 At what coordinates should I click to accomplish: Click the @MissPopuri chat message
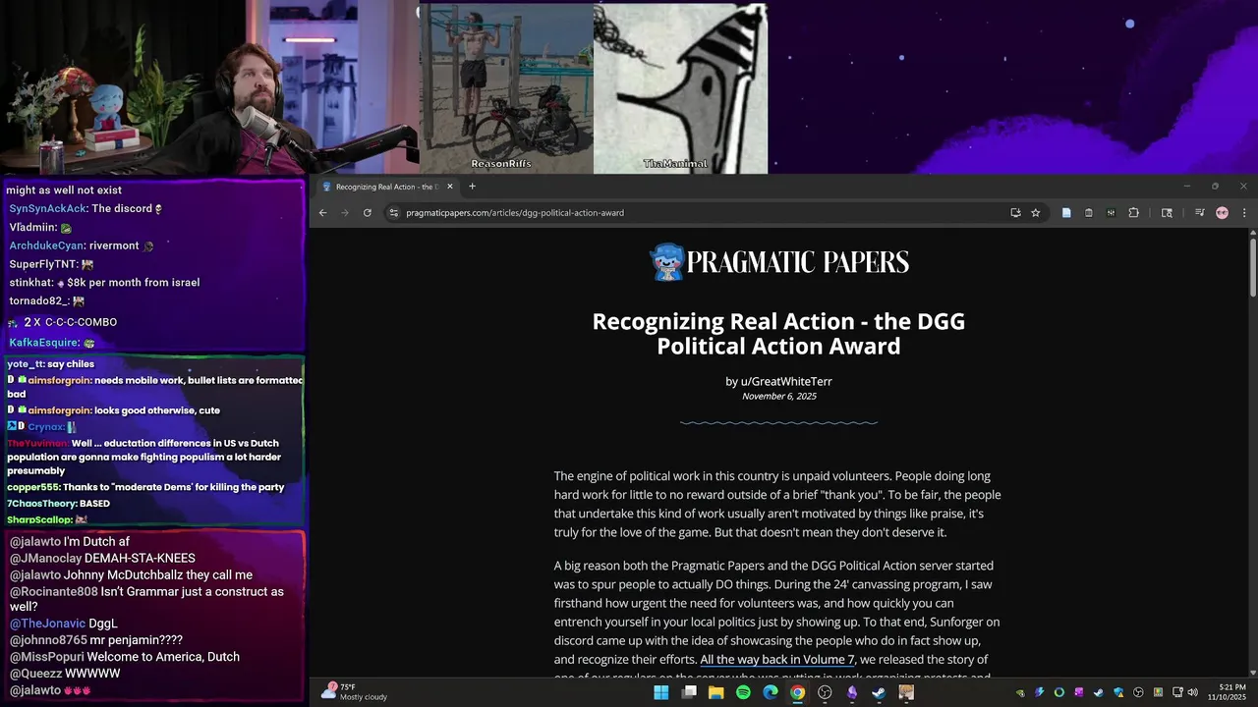pyautogui.click(x=125, y=657)
